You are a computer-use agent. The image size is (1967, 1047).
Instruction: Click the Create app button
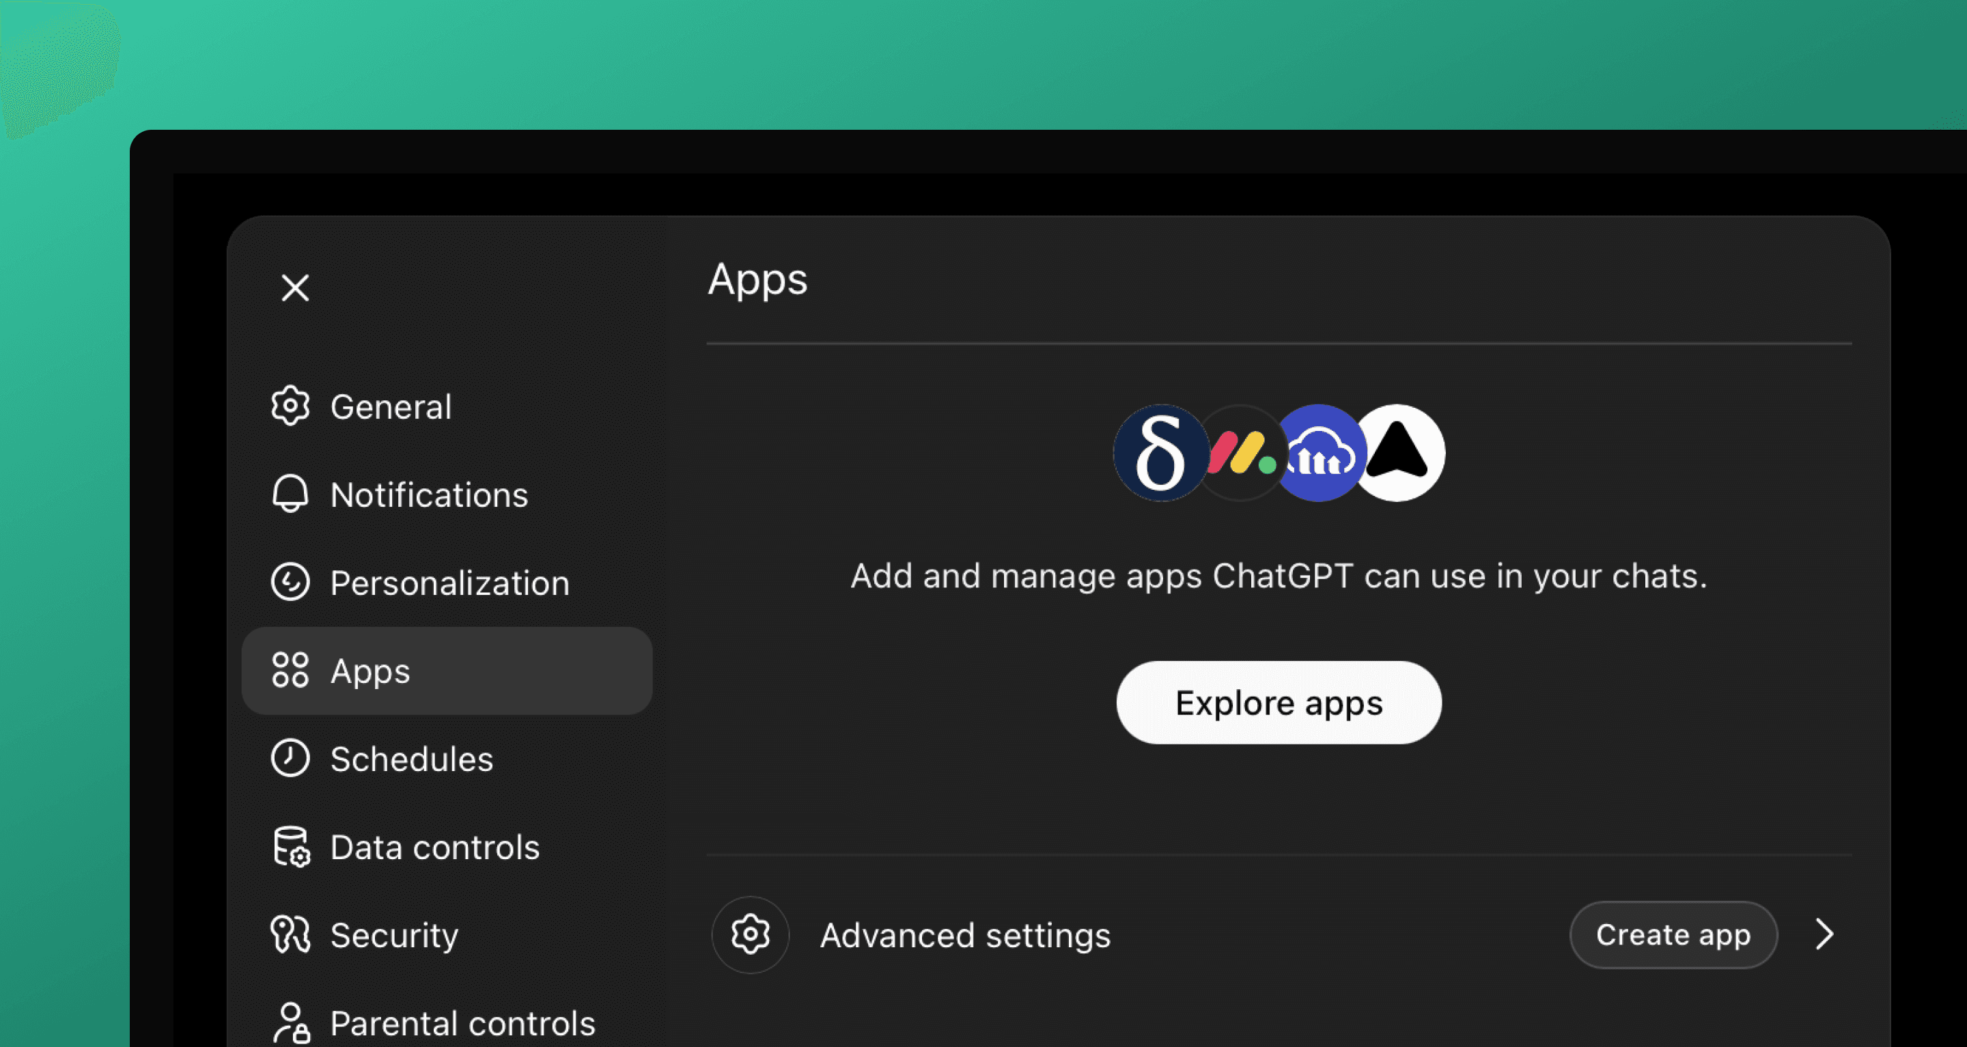pos(1673,934)
